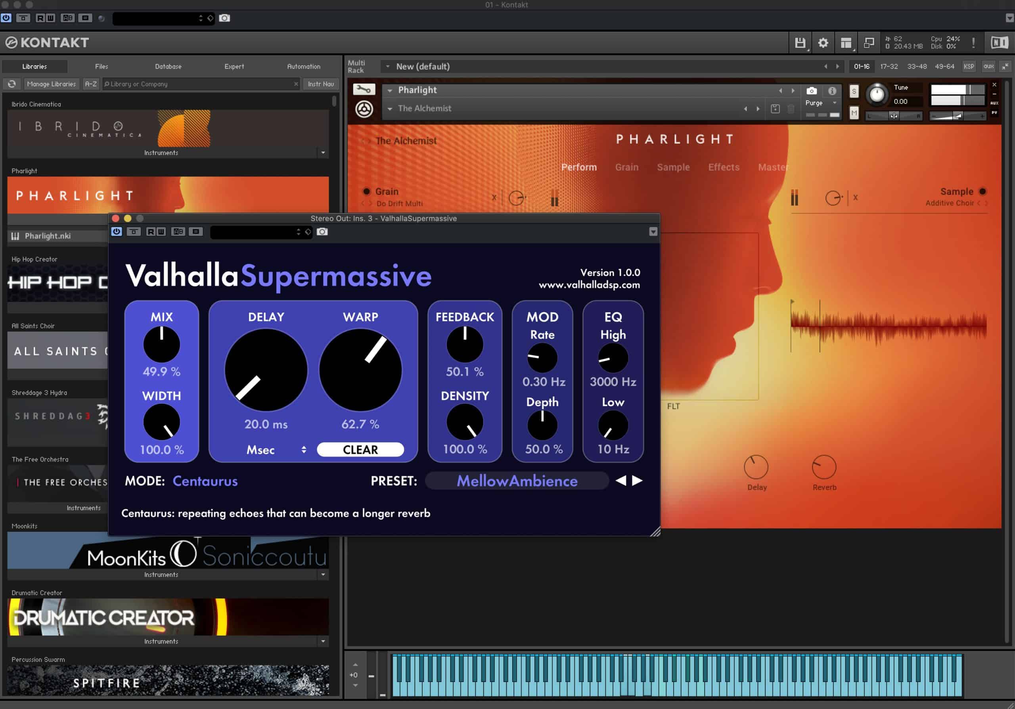1015x709 pixels.
Task: Click refresh libraries icon in browser
Action: click(12, 84)
